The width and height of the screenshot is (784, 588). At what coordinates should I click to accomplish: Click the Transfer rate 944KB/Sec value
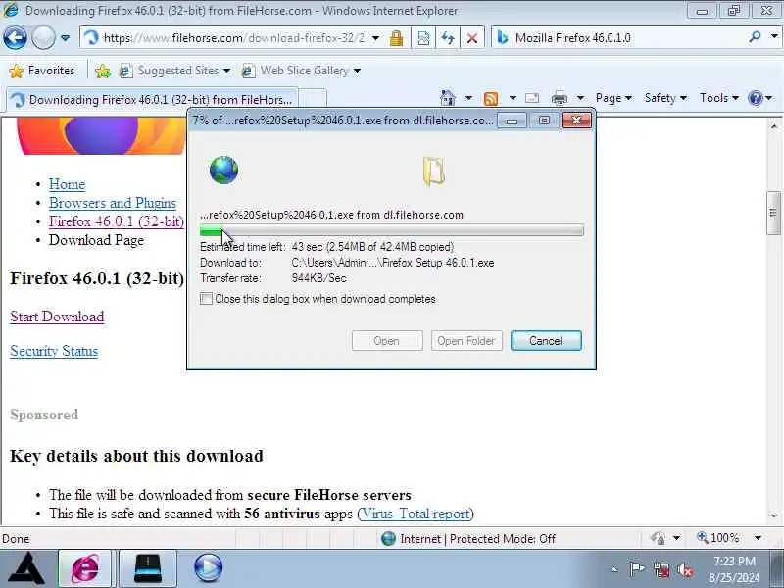click(x=319, y=278)
